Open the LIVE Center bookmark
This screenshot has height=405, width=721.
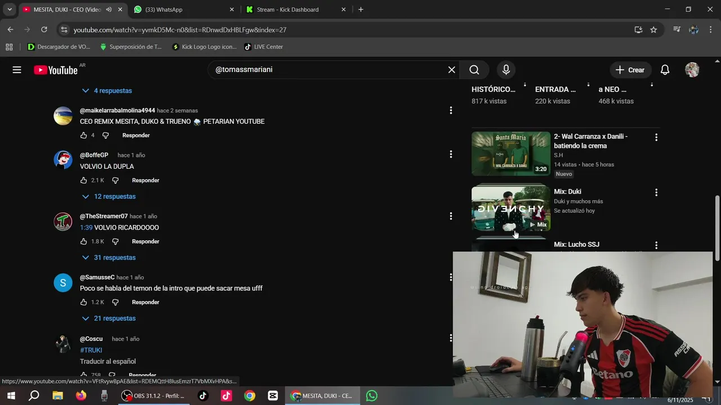pyautogui.click(x=264, y=47)
